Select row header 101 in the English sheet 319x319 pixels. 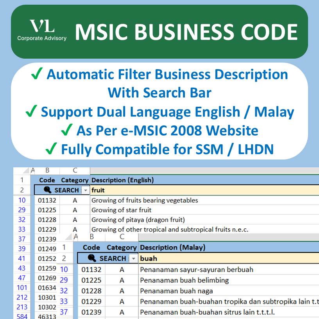point(22,288)
